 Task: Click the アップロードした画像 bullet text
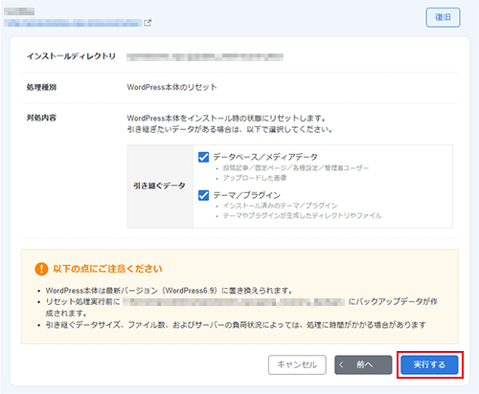(255, 178)
